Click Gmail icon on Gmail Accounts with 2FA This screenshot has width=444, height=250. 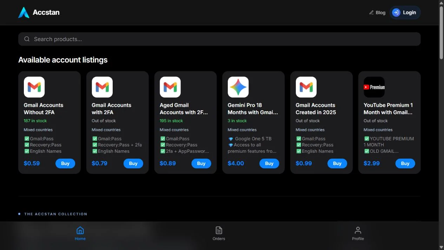(102, 87)
